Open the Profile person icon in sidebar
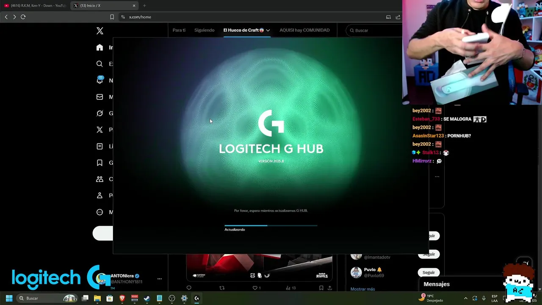 point(100,196)
